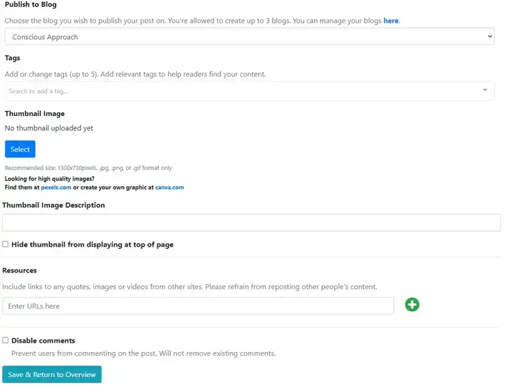Click the 'Hide thumbnail from displaying' label text
520x392 pixels.
92,245
